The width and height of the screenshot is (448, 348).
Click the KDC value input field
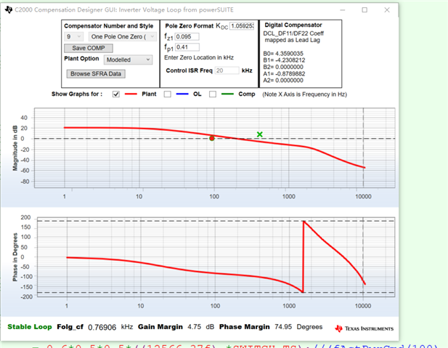coord(242,26)
